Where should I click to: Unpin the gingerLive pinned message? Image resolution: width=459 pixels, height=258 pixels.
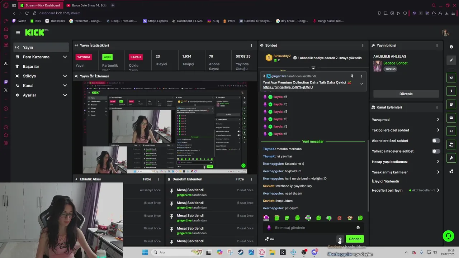[x=352, y=76]
